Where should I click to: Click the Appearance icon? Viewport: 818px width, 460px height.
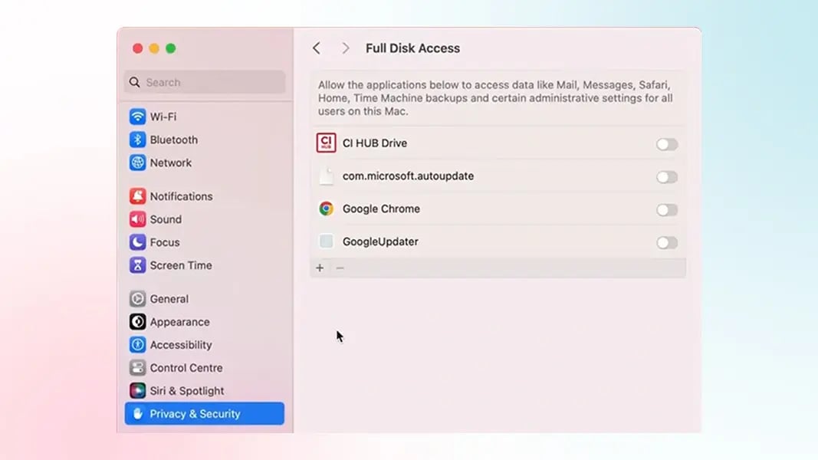coord(137,321)
